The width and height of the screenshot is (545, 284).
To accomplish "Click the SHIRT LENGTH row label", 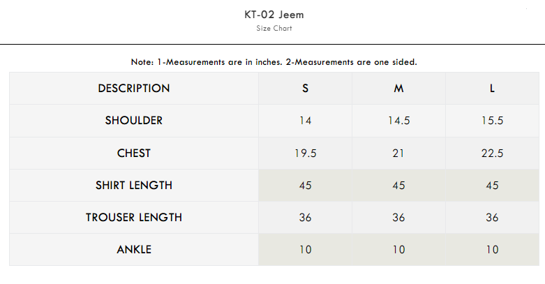I will coord(134,186).
